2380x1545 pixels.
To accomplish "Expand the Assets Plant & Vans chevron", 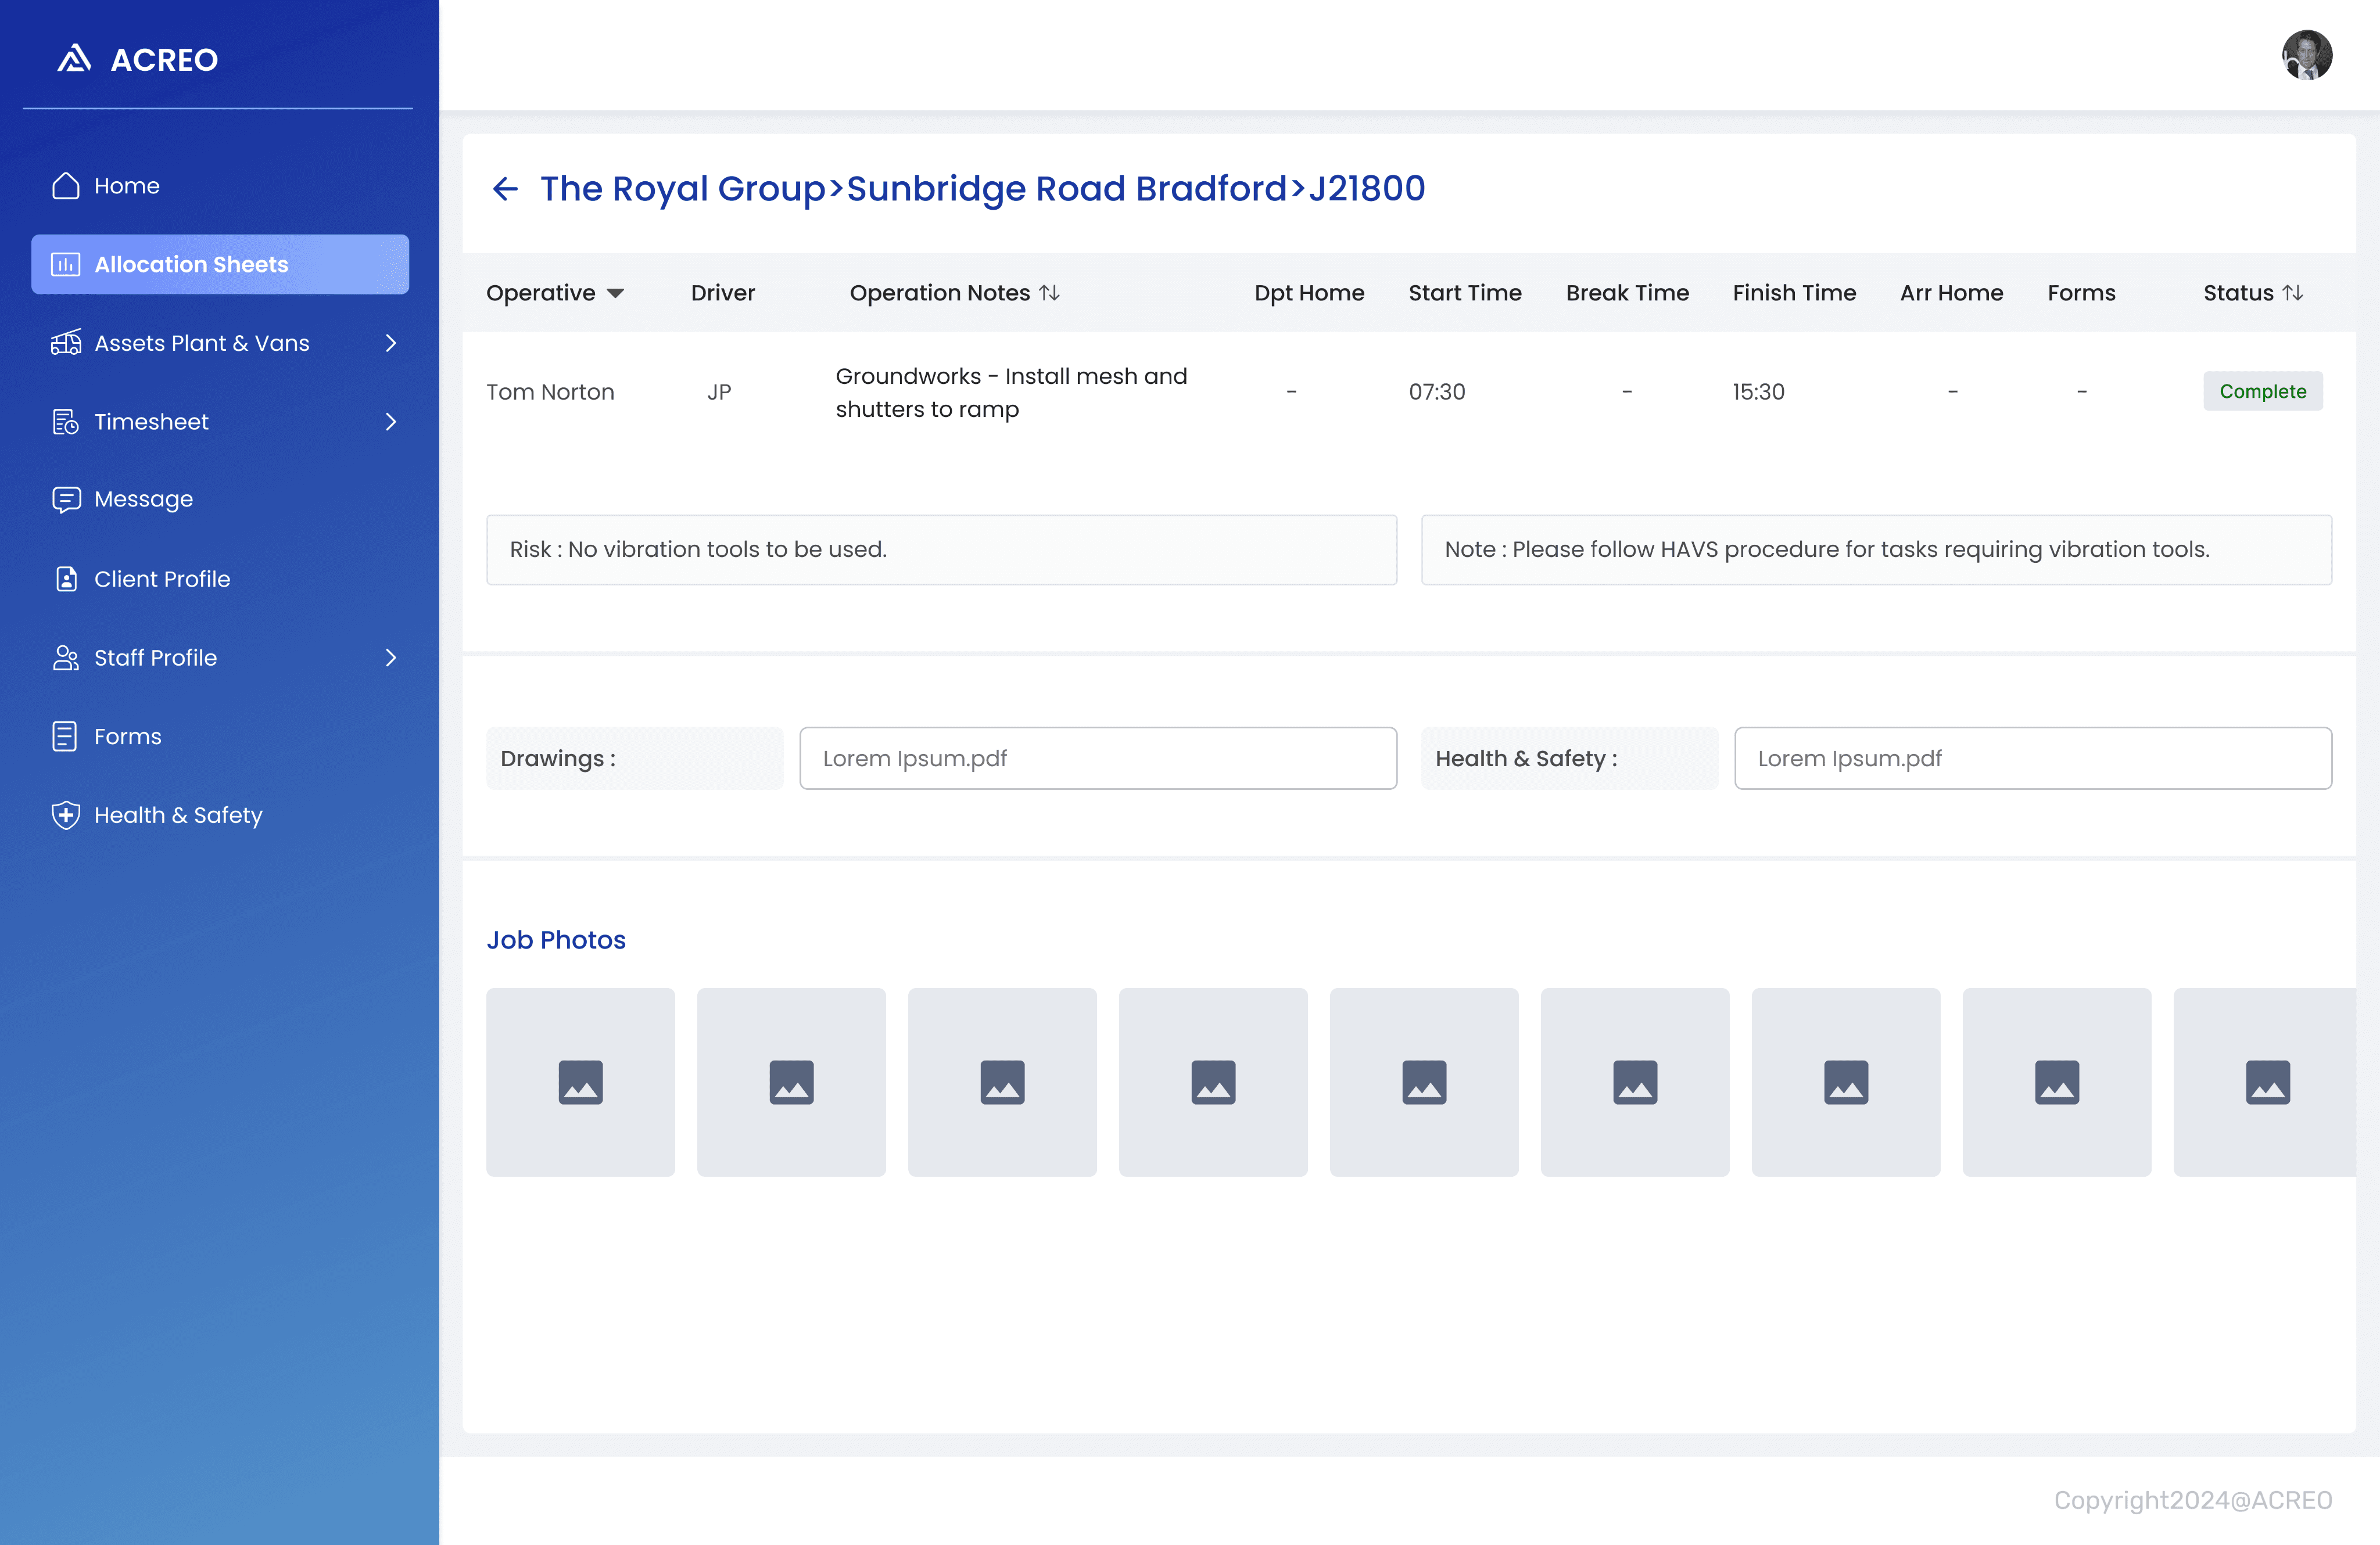I will click(x=391, y=343).
